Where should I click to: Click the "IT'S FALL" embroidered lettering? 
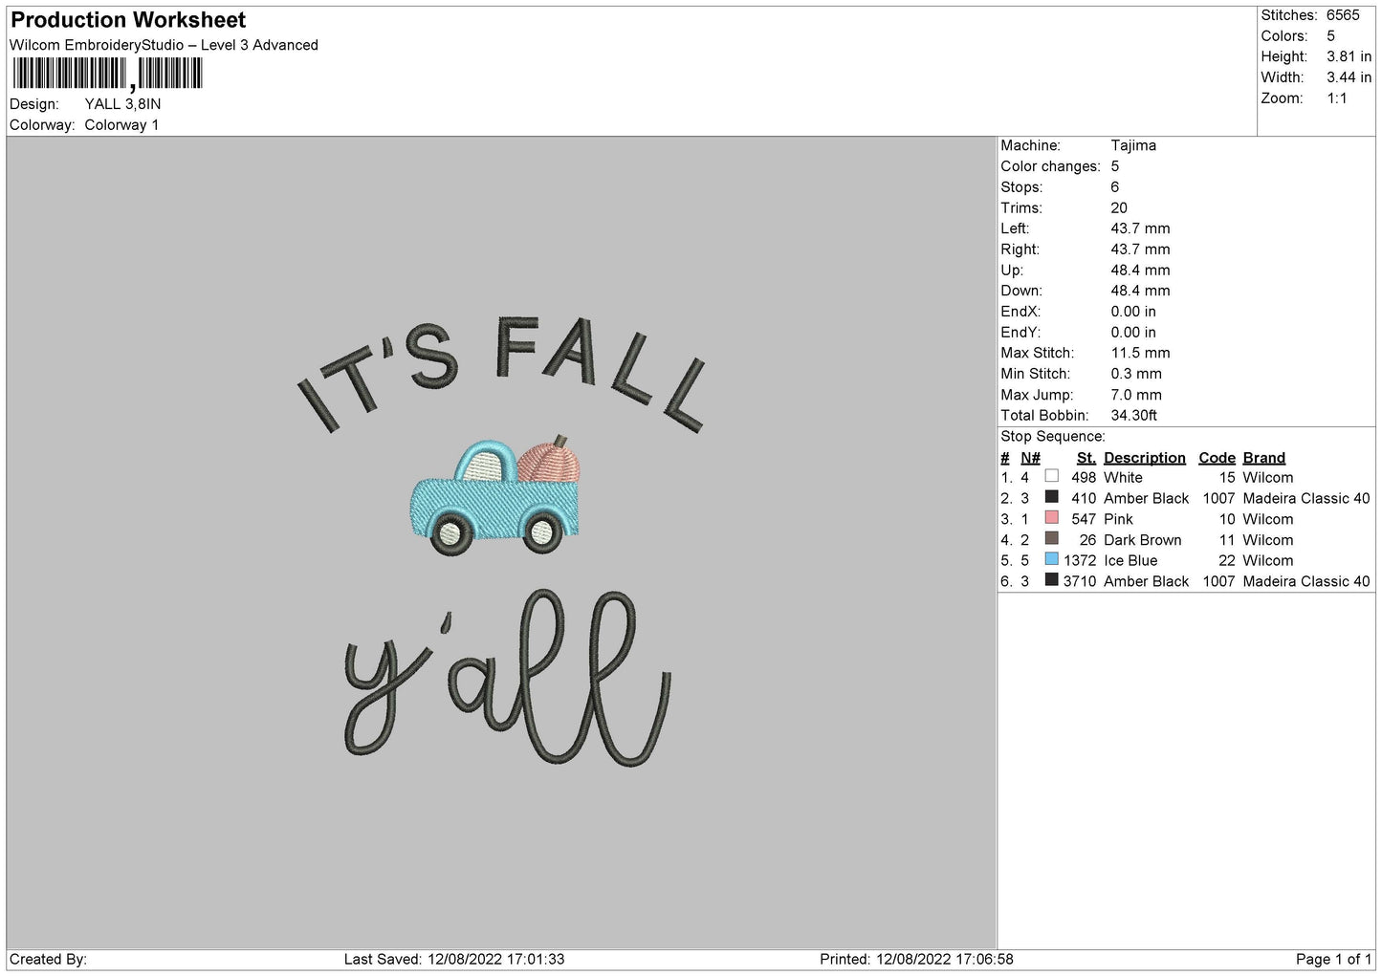[x=503, y=373]
